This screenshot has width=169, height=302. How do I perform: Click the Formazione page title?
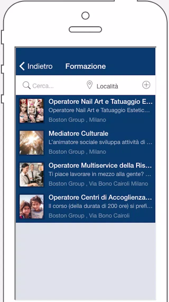pos(85,66)
